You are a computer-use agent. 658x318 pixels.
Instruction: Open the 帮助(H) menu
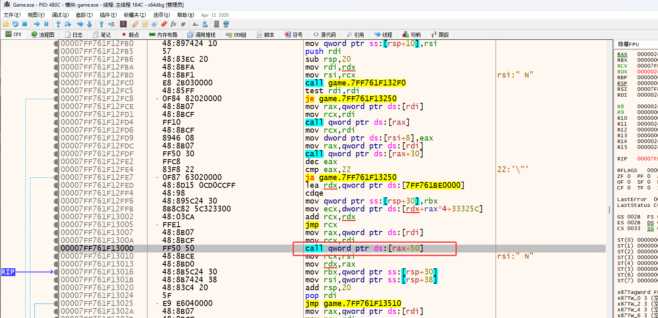[186, 15]
